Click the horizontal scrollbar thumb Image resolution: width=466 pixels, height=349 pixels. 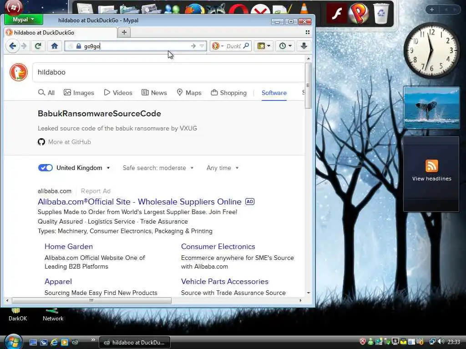[91, 300]
